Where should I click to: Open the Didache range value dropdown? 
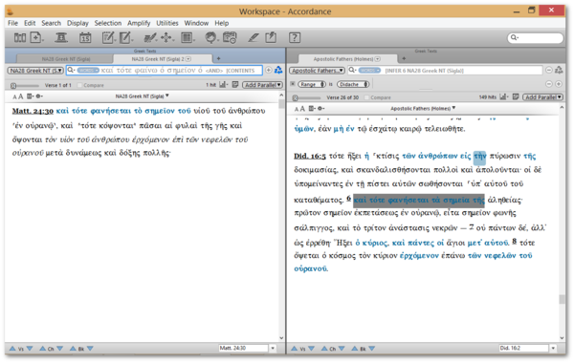(353, 84)
